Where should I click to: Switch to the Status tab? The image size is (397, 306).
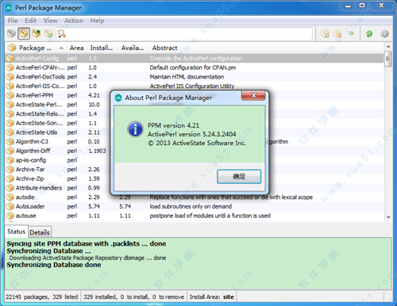(x=17, y=231)
